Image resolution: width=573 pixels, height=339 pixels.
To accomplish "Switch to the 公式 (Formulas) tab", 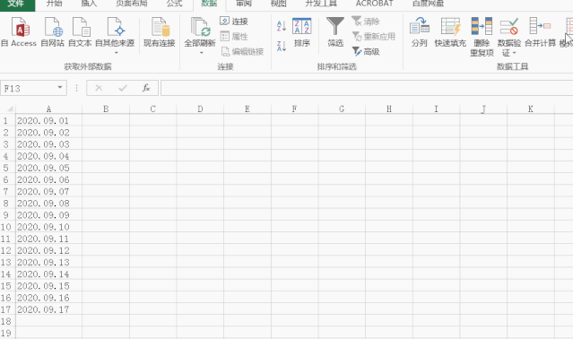I will 174,4.
